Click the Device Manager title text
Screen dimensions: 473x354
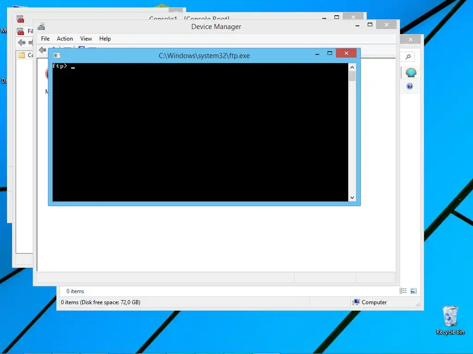point(216,26)
